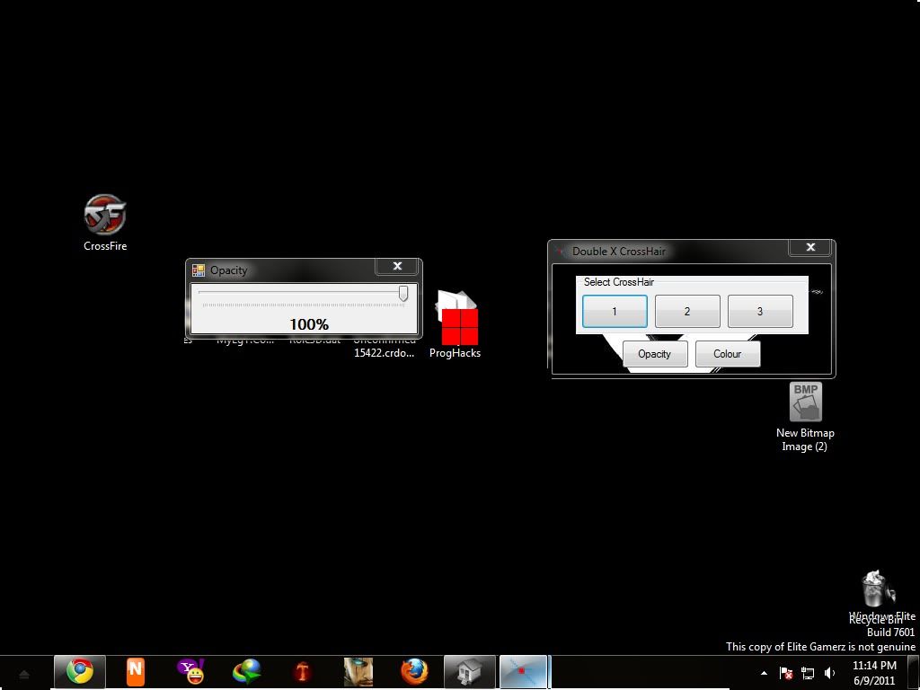The width and height of the screenshot is (920, 690).
Task: Open Firefox from the taskbar
Action: pyautogui.click(x=413, y=671)
